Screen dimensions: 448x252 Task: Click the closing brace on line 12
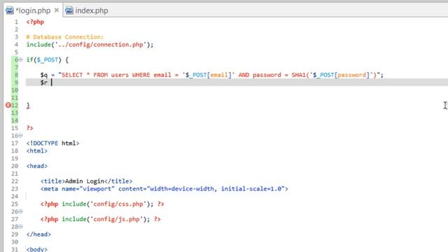28,106
